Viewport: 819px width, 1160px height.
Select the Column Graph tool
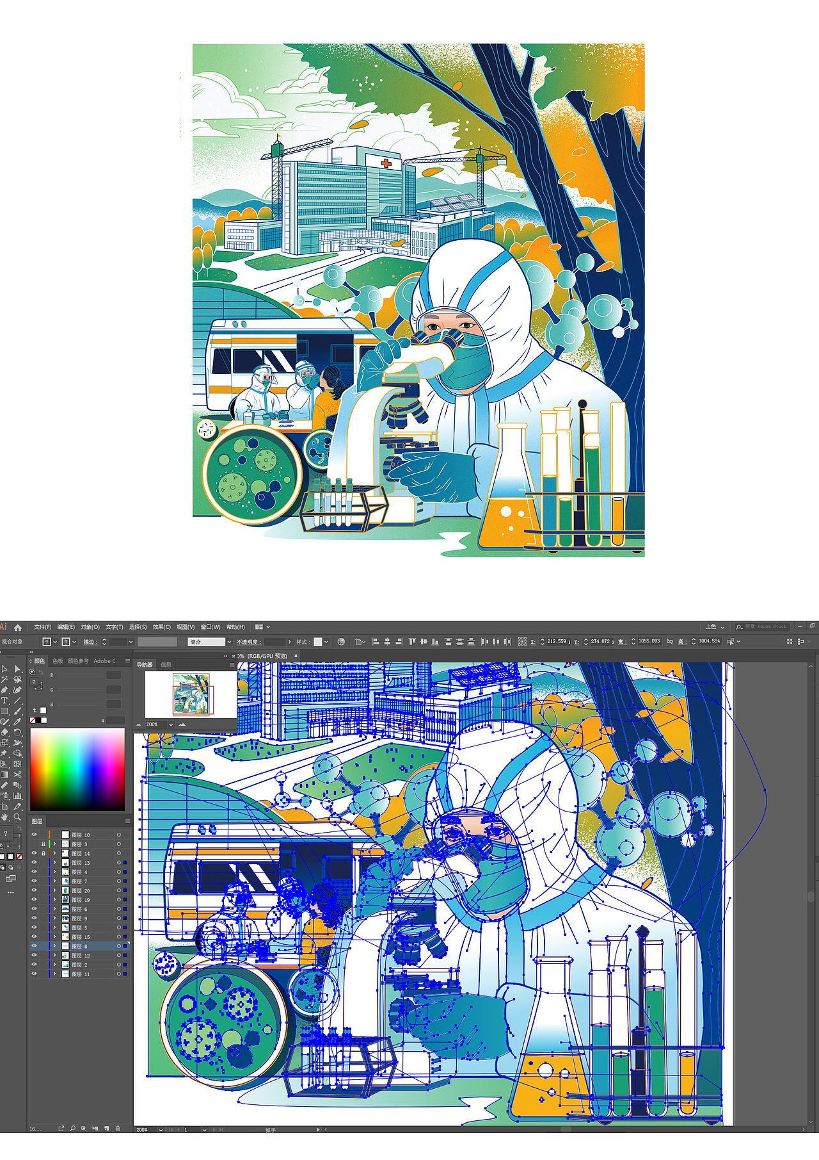[x=17, y=796]
